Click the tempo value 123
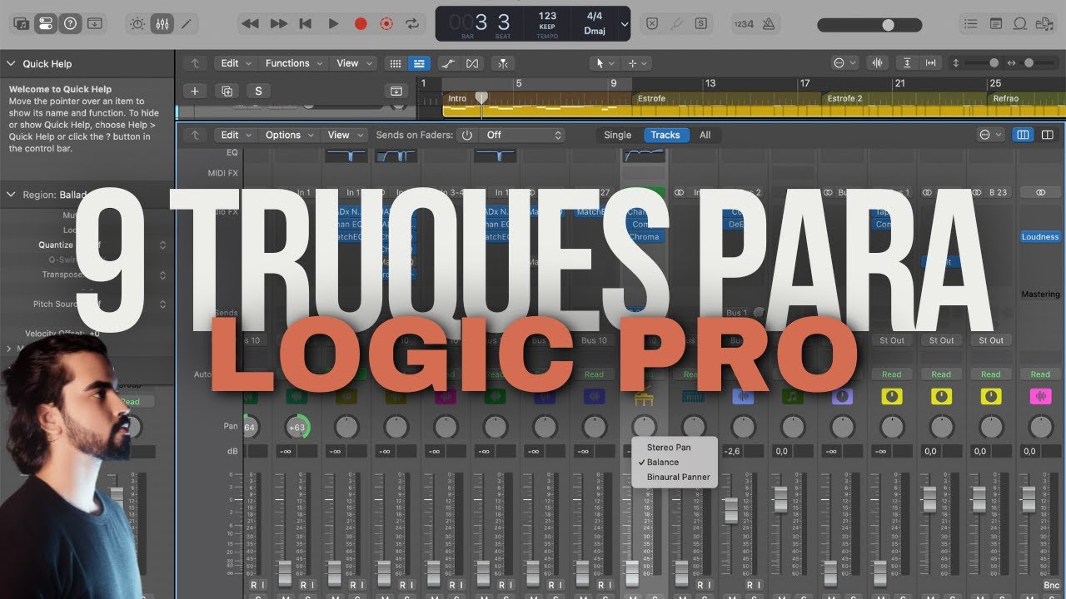This screenshot has height=599, width=1066. (x=547, y=16)
